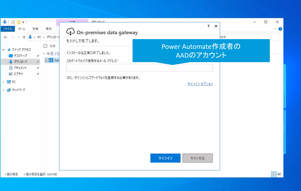
Task: Click the properties icon in quick access toolbar
Action: click(13, 22)
